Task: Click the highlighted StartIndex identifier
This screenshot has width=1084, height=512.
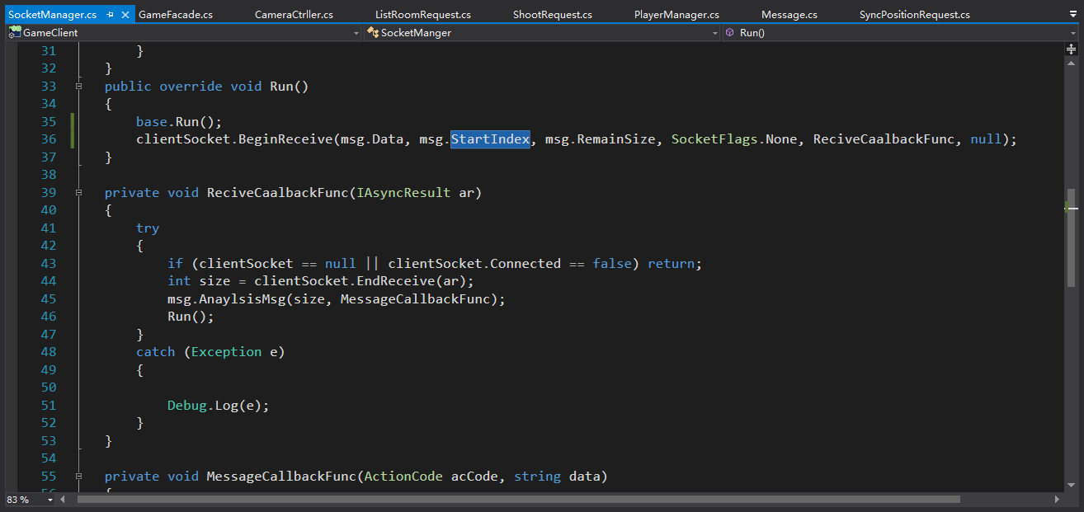Action: (490, 139)
